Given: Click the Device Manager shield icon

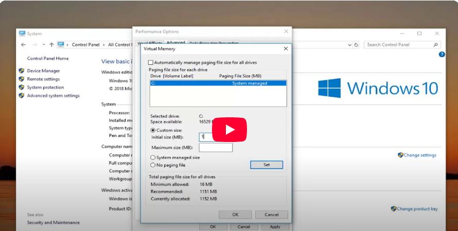Looking at the screenshot, I should coord(21,70).
